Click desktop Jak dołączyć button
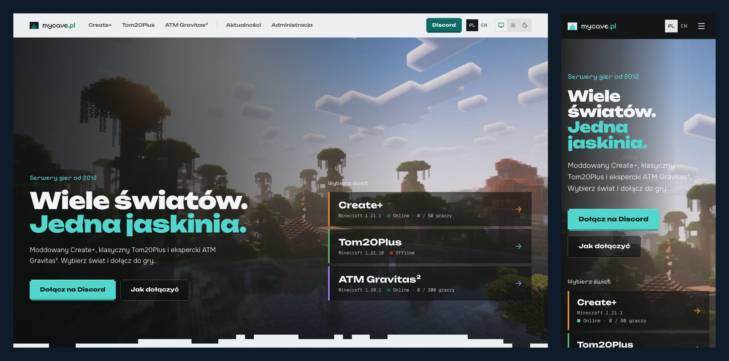The image size is (729, 361). (x=155, y=290)
